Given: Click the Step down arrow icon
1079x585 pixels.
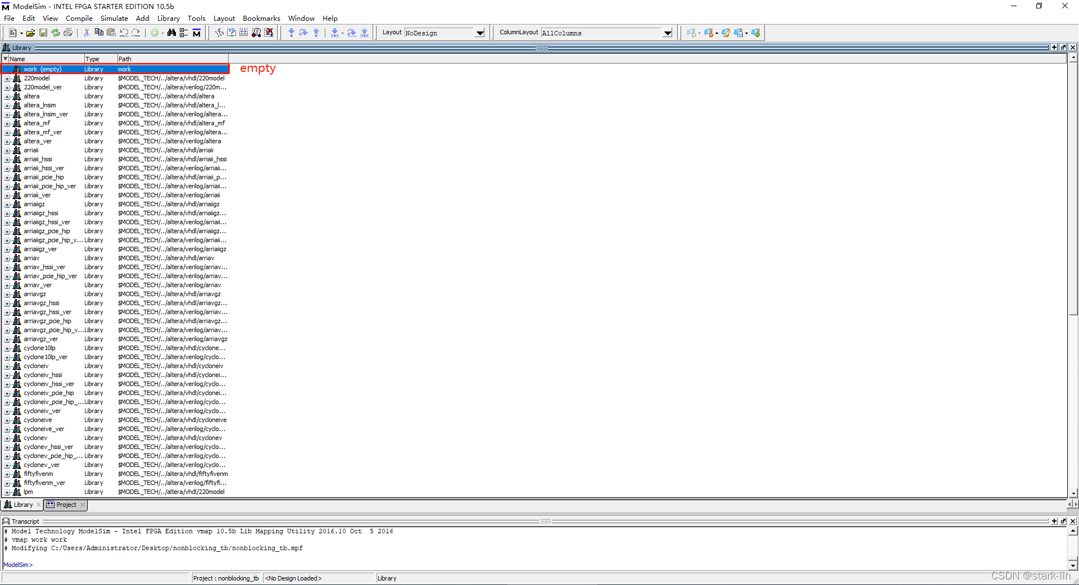Looking at the screenshot, I should click(291, 33).
